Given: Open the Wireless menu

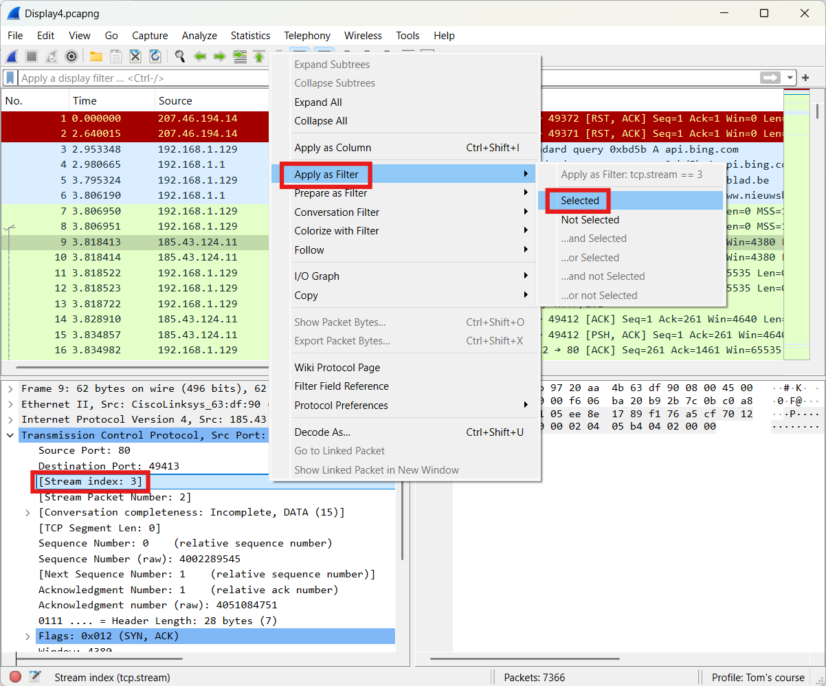Looking at the screenshot, I should pyautogui.click(x=363, y=36).
